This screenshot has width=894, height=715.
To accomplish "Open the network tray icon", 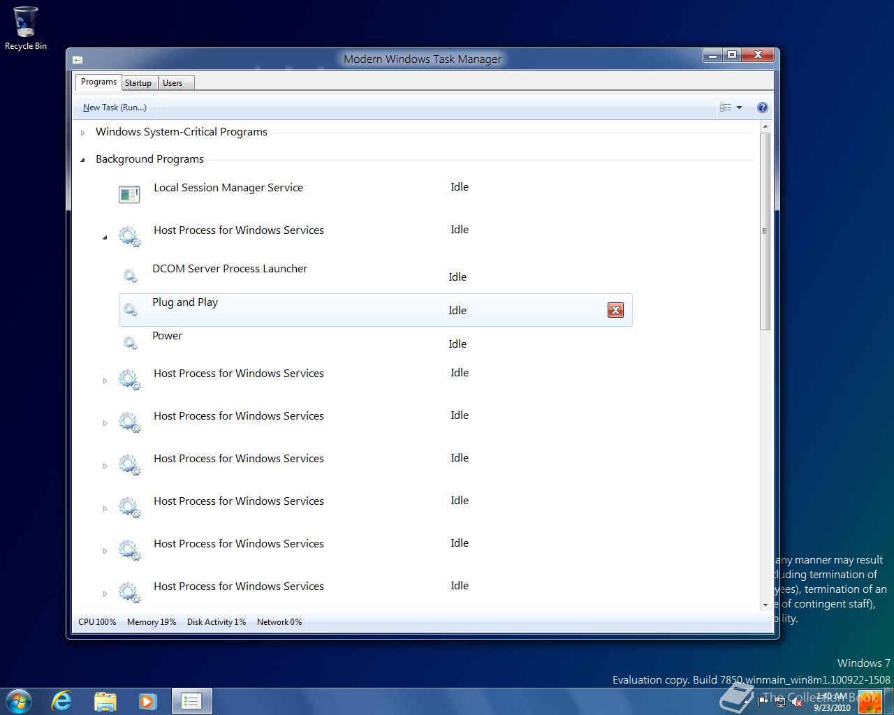I will pos(779,703).
